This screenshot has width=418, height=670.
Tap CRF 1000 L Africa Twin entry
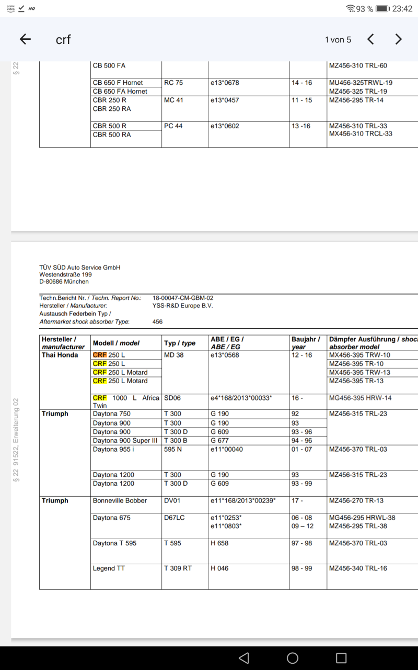pos(125,401)
